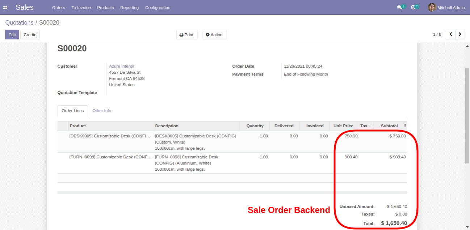Open the Action dropdown
470x230 pixels.
pyautogui.click(x=214, y=35)
